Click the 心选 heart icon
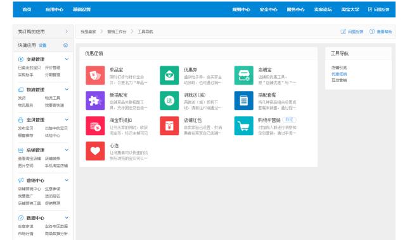Viewport: 412px width, 240px height. 95,151
